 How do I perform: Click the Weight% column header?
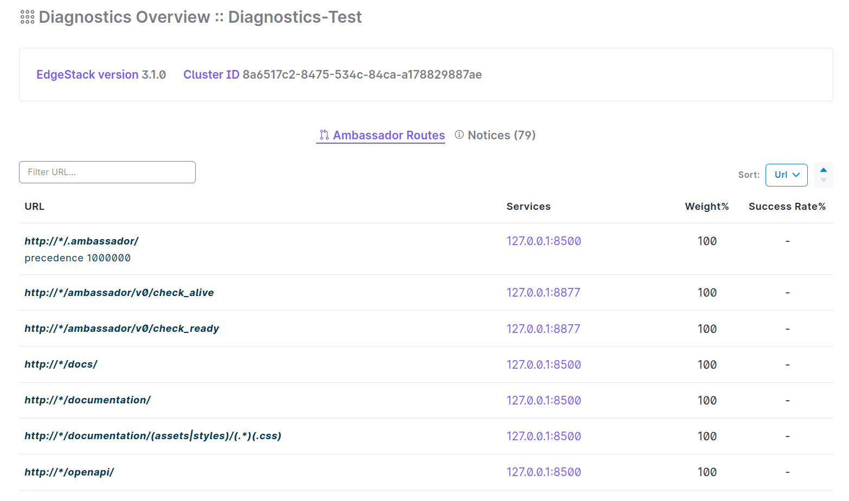707,207
